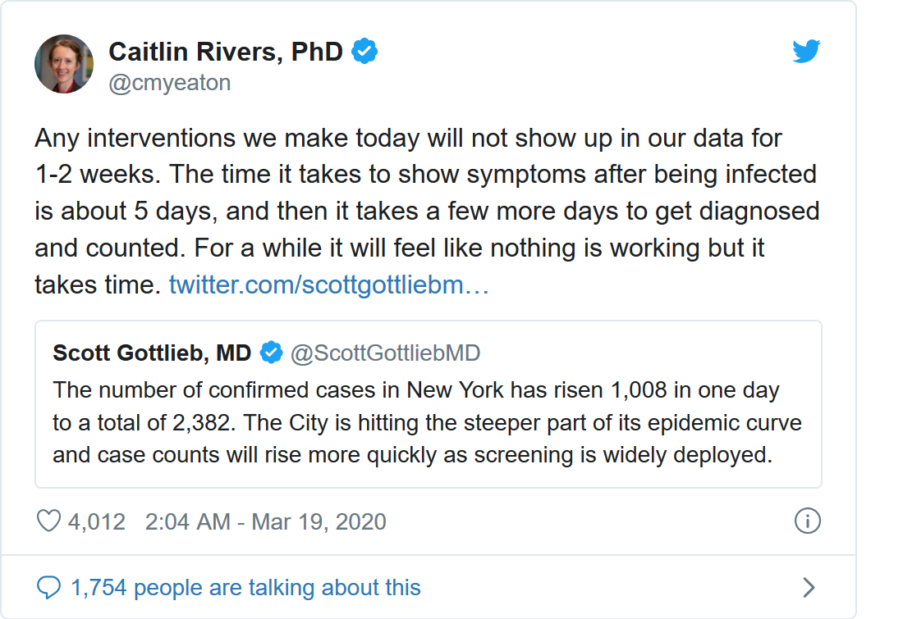Click the 4,012 likes count
Viewport: 903px width, 619px height.
[97, 521]
